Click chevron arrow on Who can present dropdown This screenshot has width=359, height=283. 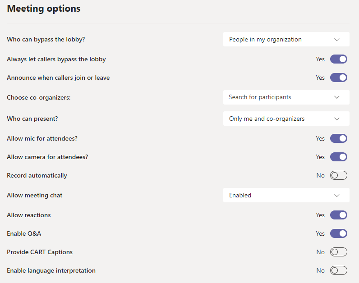pyautogui.click(x=337, y=119)
